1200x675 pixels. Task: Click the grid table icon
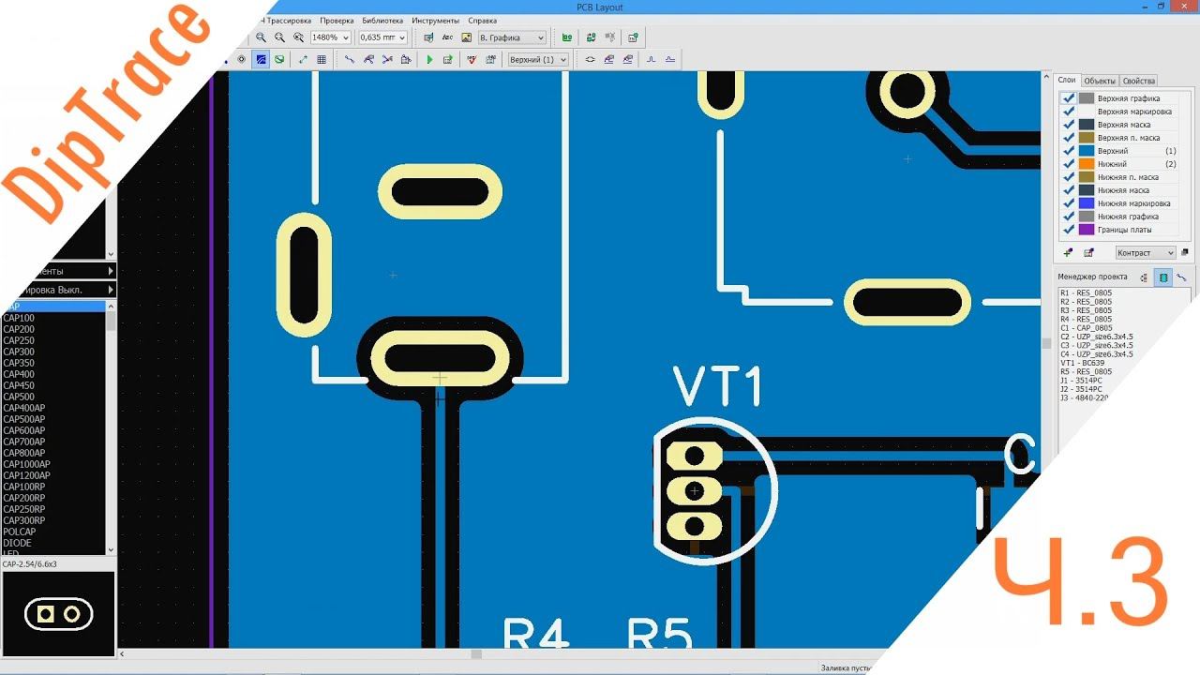pyautogui.click(x=322, y=59)
